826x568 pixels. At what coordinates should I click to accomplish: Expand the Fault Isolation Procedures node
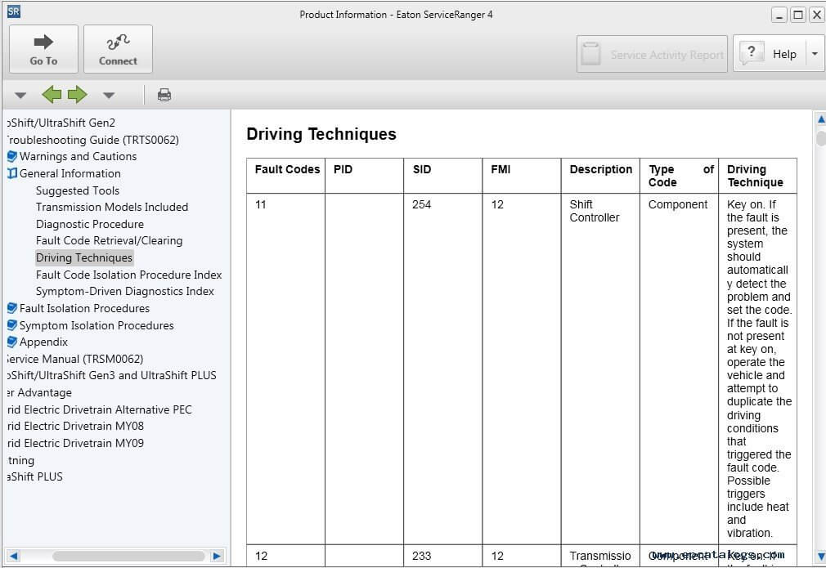pos(11,308)
